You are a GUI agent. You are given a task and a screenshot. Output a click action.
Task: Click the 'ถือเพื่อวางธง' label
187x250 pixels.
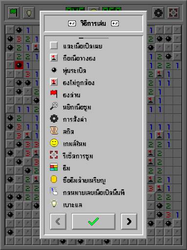click(x=79, y=58)
